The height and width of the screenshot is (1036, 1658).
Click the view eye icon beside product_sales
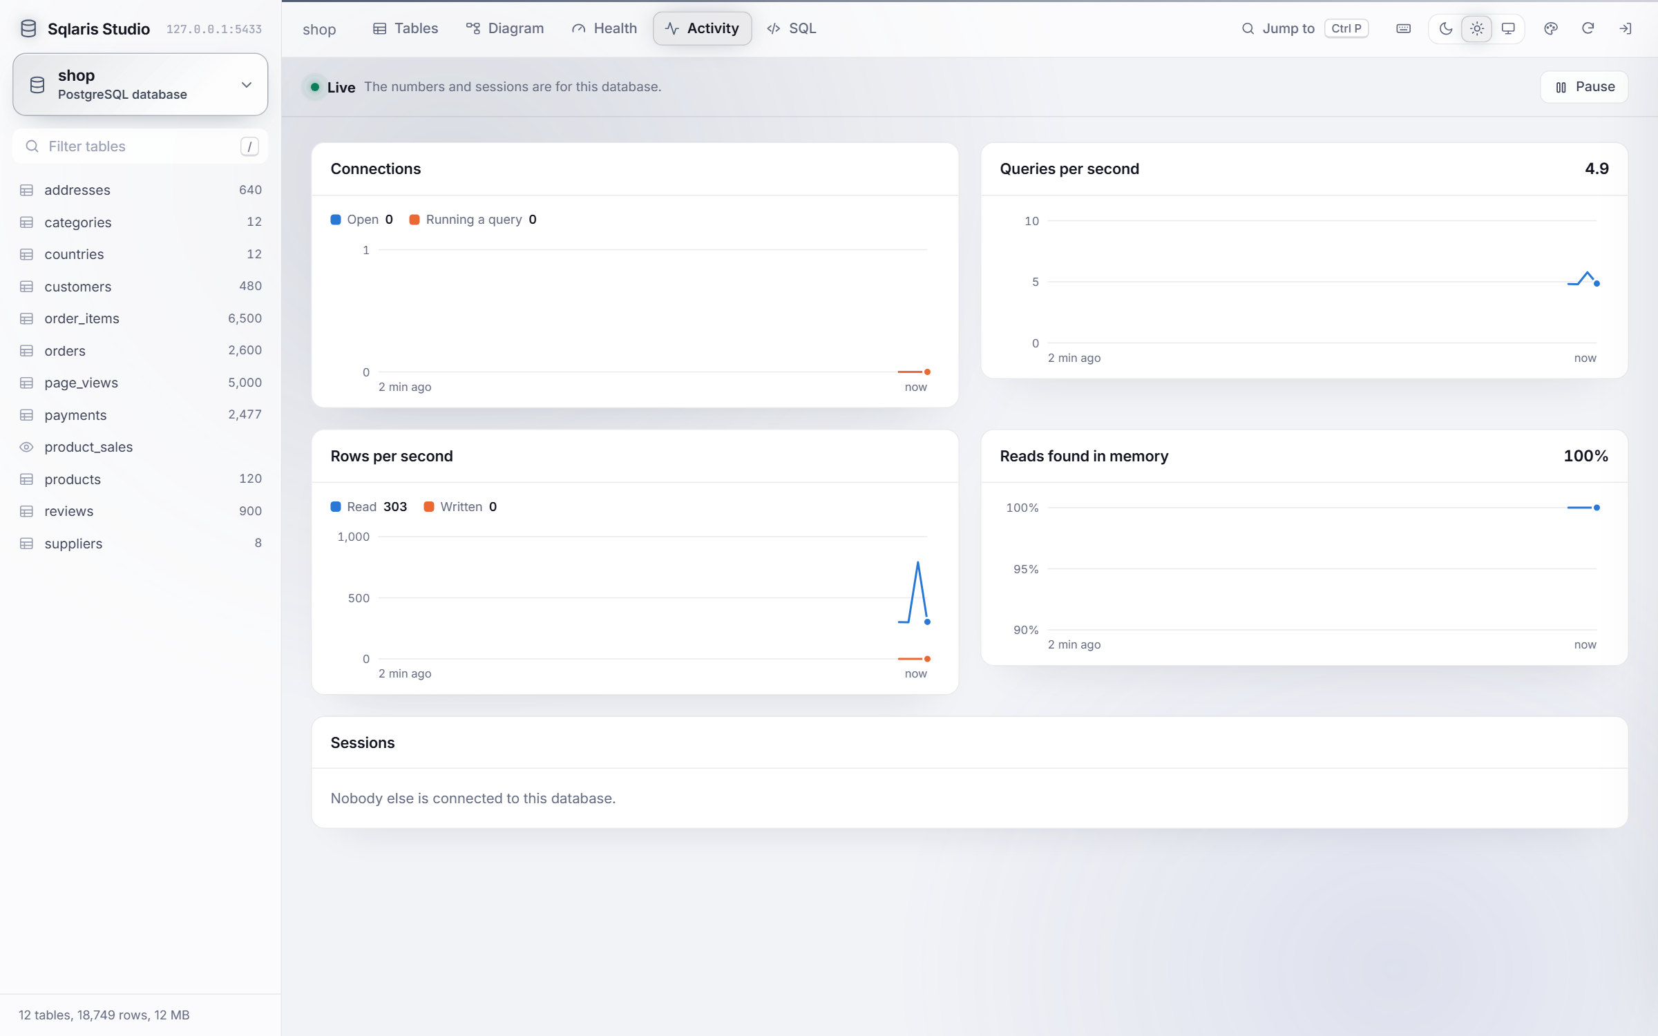27,447
